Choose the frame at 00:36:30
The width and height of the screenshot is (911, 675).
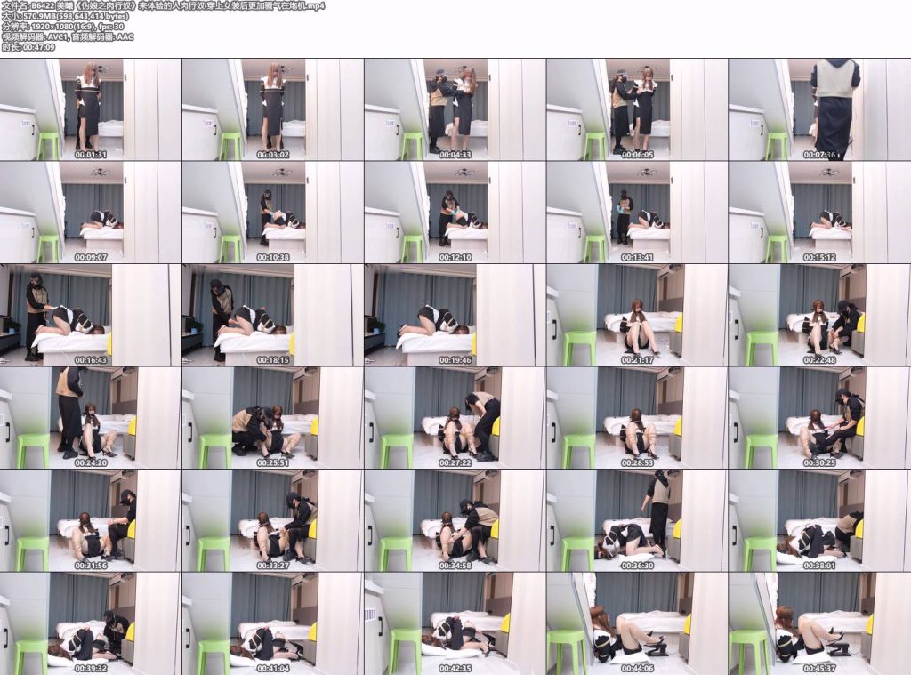point(637,520)
